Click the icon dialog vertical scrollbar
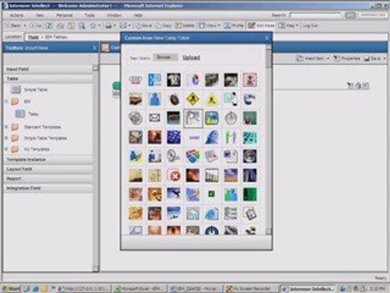Viewport: 390px width, 293px height. 269,140
